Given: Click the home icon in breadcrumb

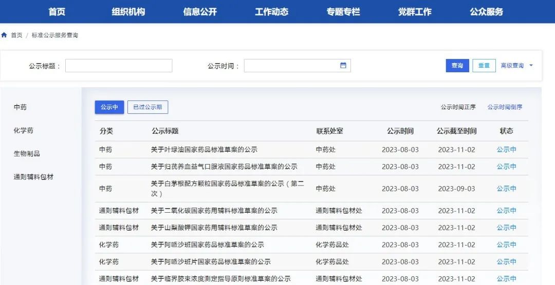Looking at the screenshot, I should point(4,35).
